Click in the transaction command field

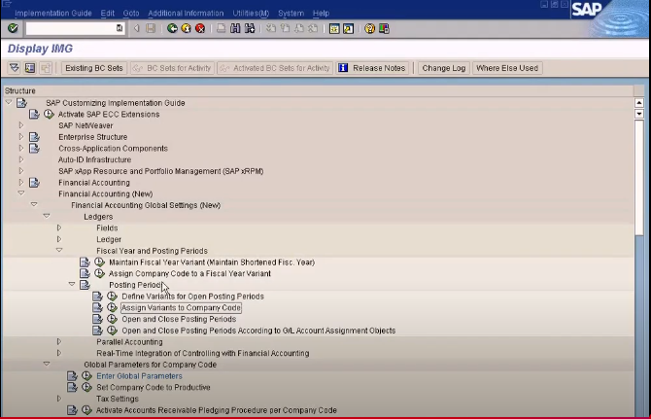coord(75,28)
